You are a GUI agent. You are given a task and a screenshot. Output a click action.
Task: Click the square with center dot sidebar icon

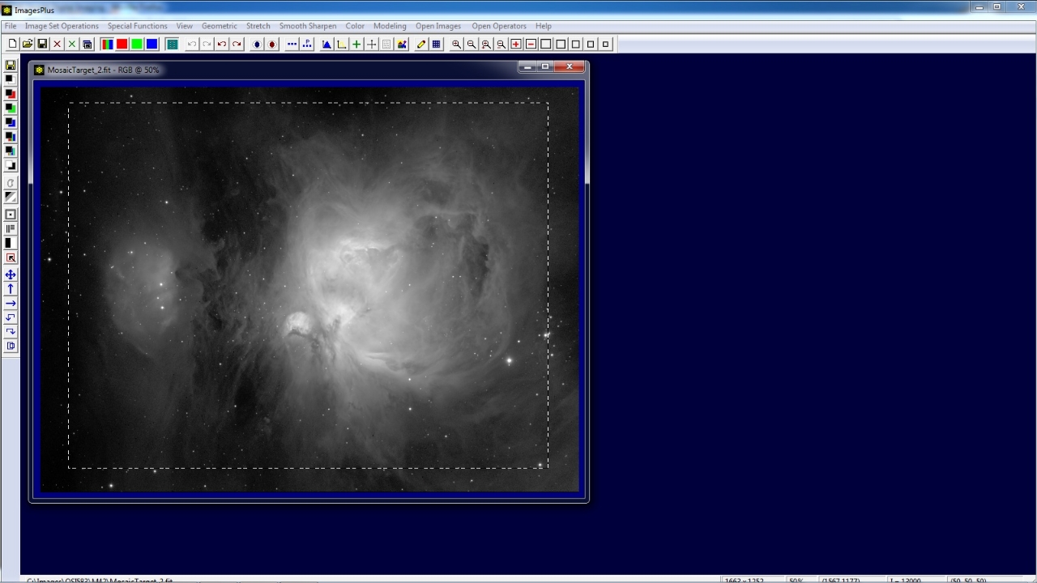tap(11, 215)
